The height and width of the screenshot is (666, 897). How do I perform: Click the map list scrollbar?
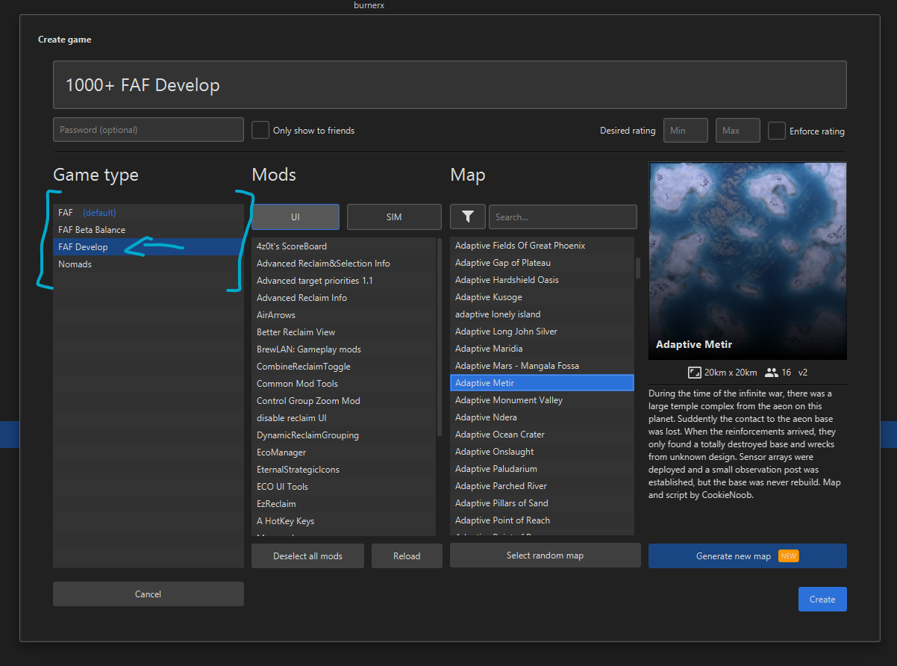coord(638,267)
